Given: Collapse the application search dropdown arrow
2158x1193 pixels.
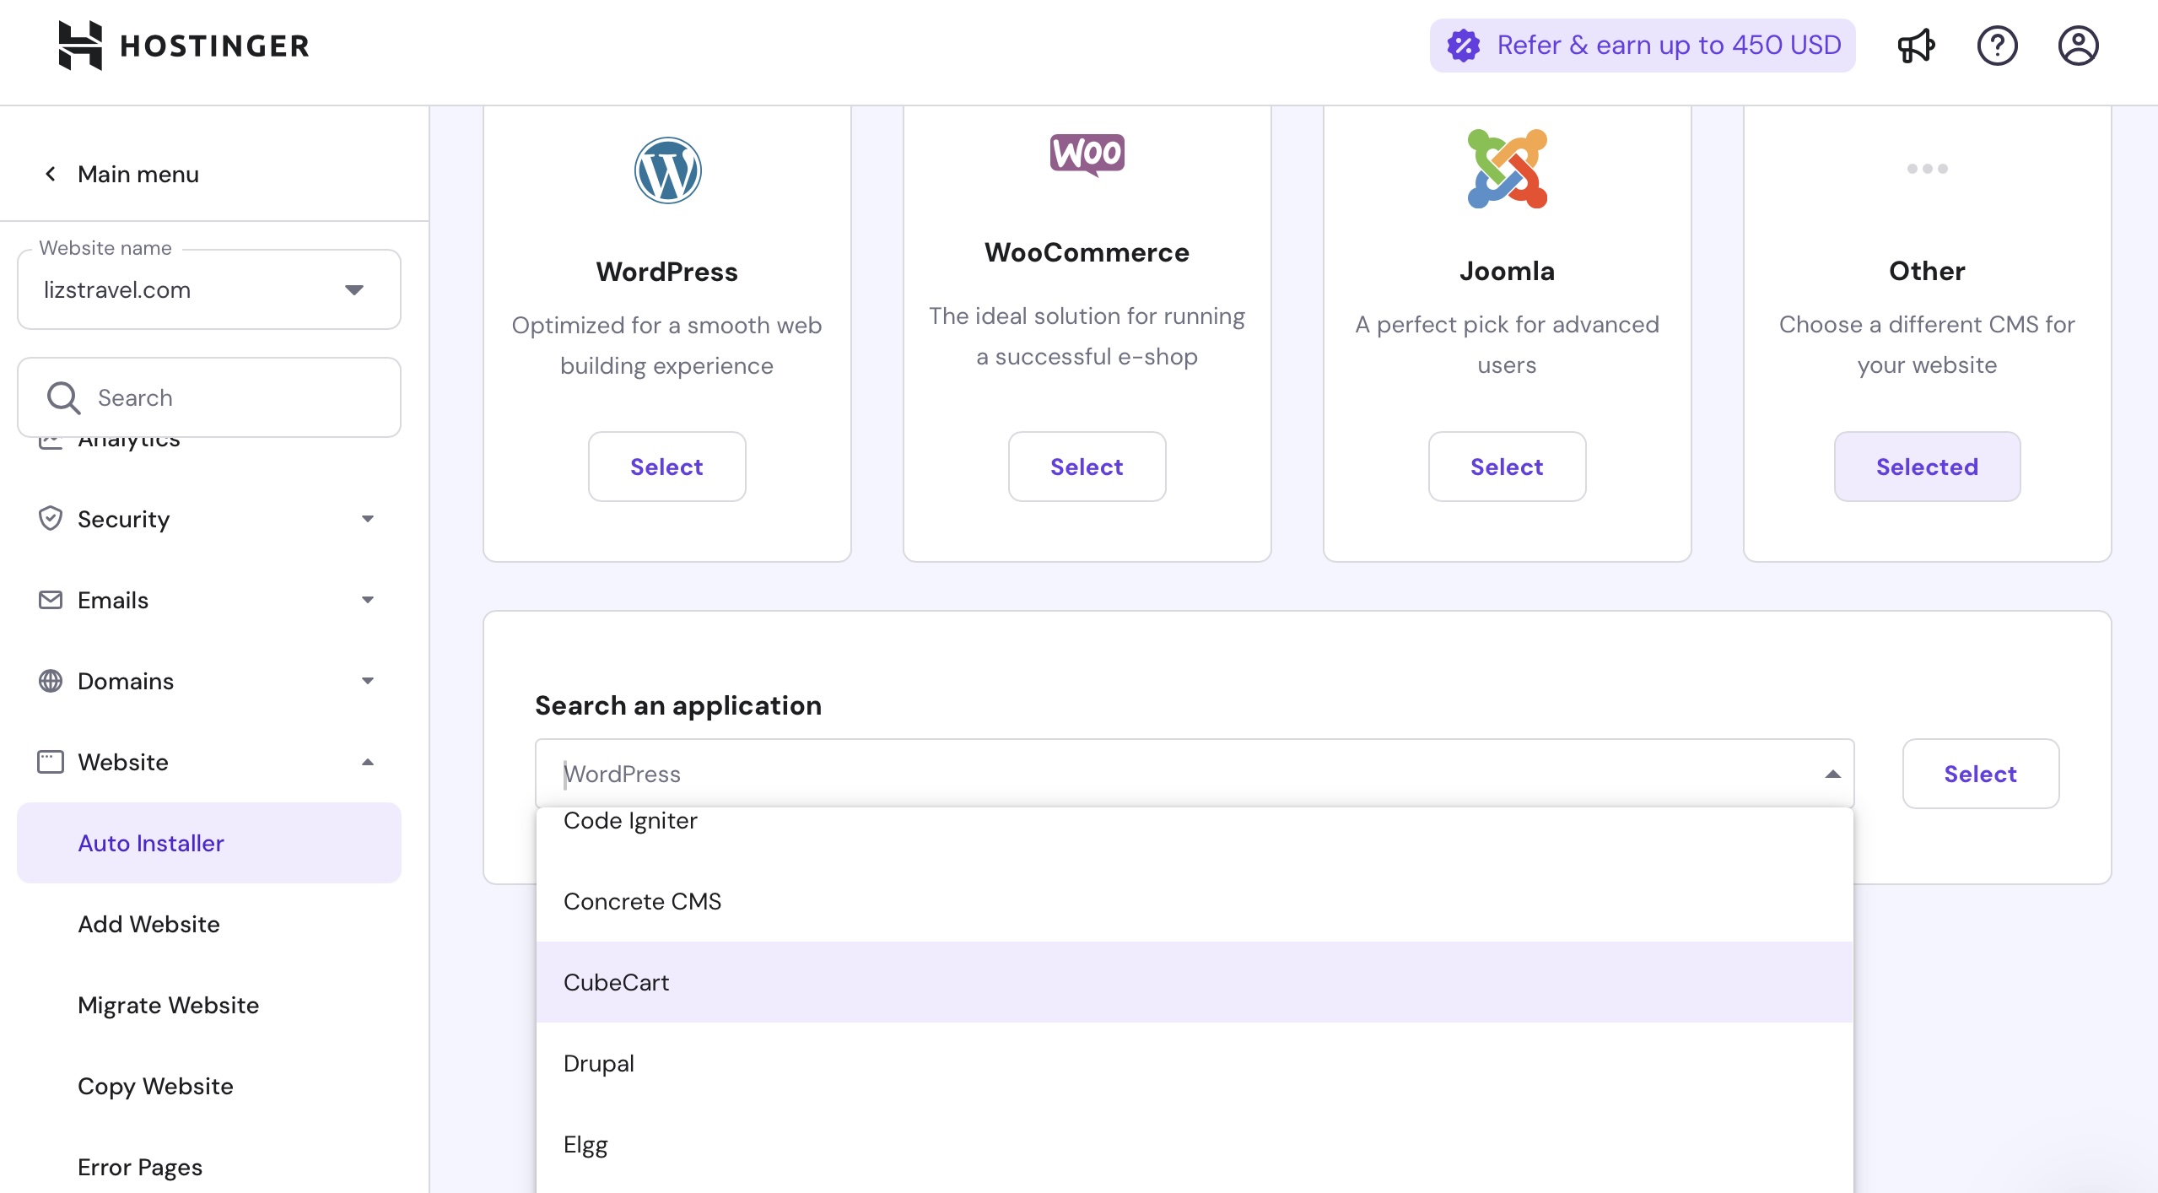Looking at the screenshot, I should coord(1832,774).
